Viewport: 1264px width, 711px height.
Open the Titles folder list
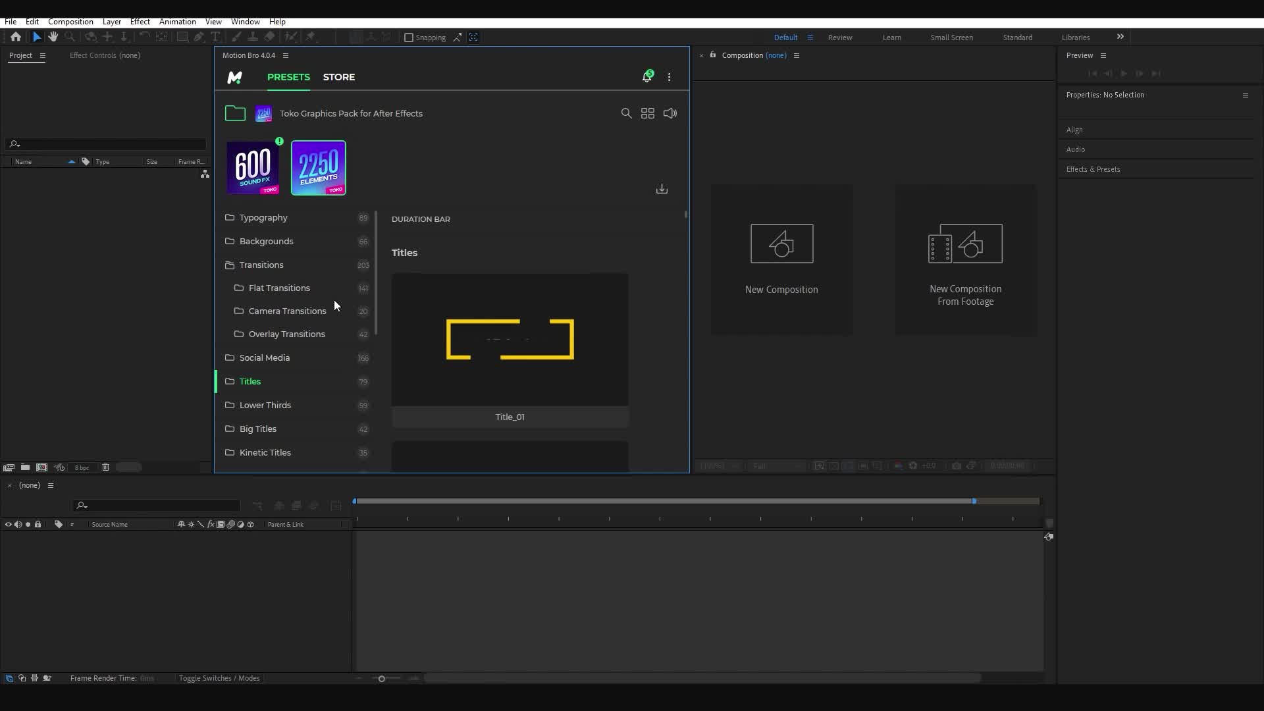tap(250, 381)
